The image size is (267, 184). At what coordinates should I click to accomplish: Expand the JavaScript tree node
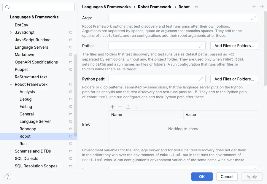click(11, 32)
